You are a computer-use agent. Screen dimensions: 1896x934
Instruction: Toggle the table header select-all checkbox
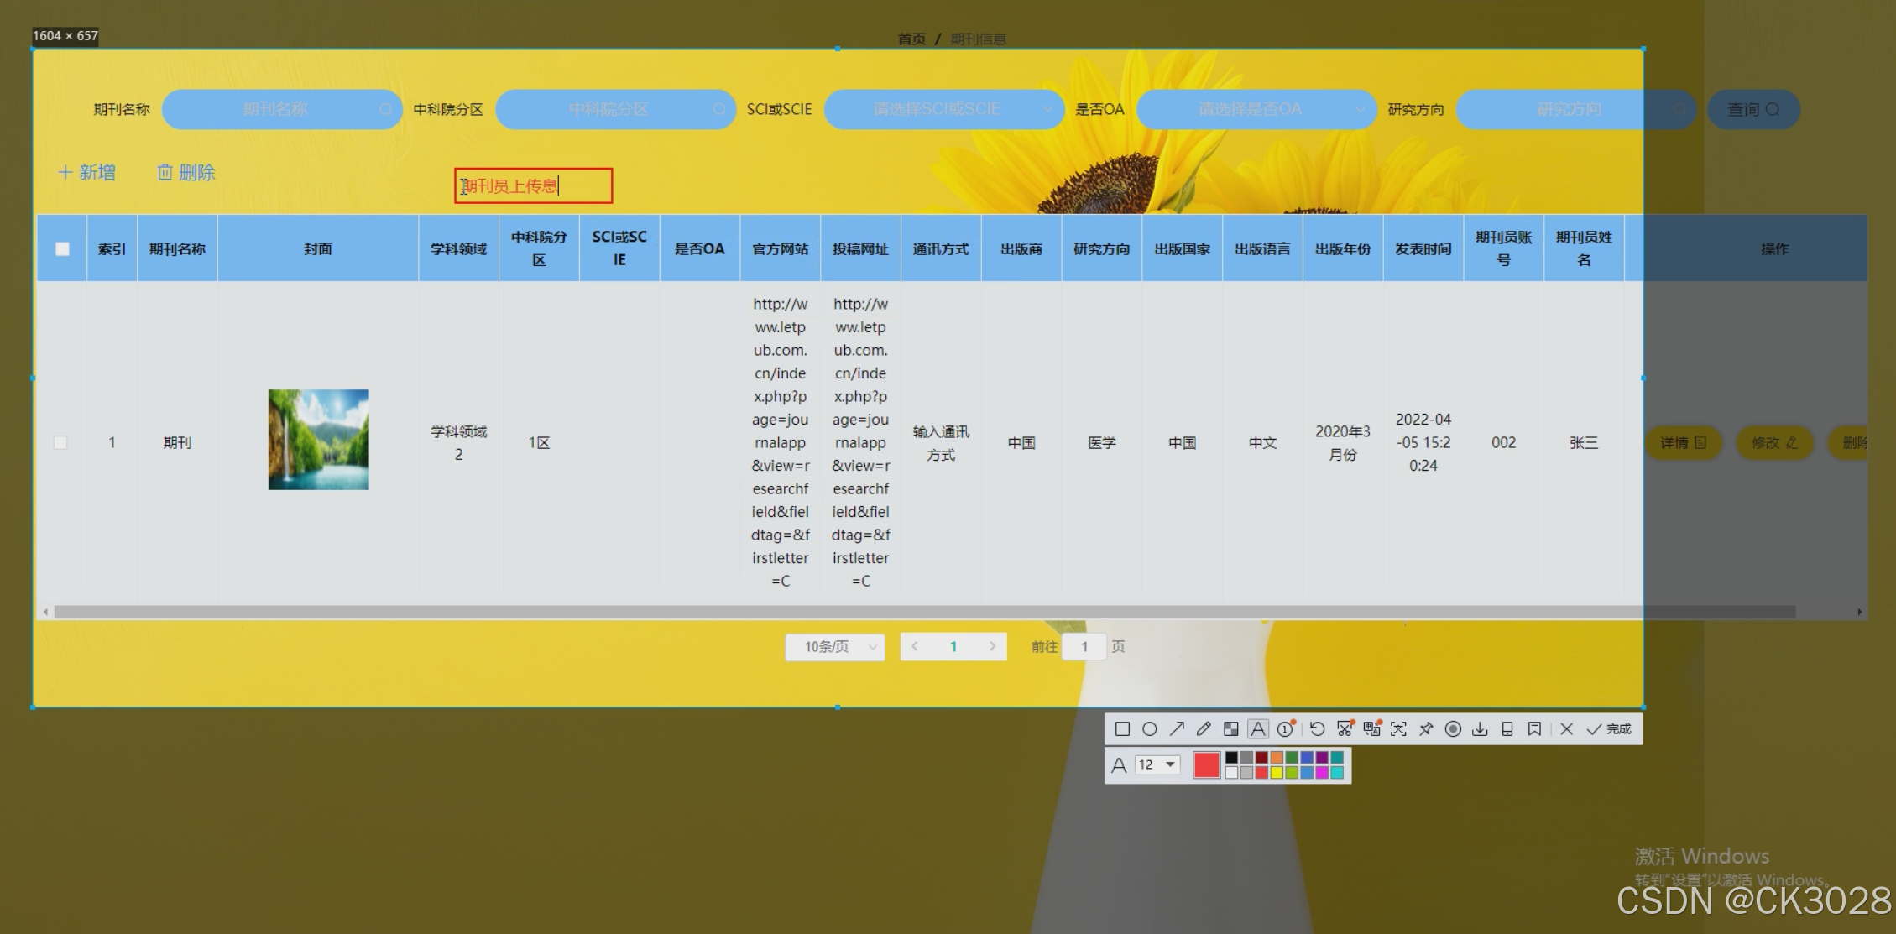pyautogui.click(x=62, y=249)
